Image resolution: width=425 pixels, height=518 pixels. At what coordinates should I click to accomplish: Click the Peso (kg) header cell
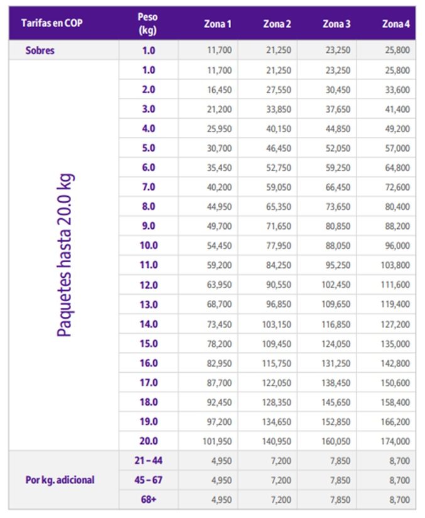(148, 23)
